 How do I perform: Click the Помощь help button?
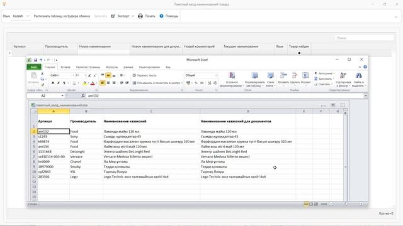(169, 16)
